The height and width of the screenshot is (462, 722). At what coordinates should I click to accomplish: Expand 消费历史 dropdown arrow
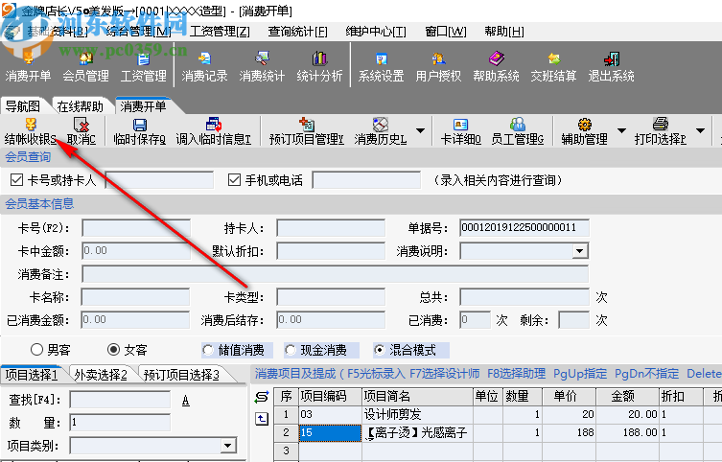(x=420, y=131)
